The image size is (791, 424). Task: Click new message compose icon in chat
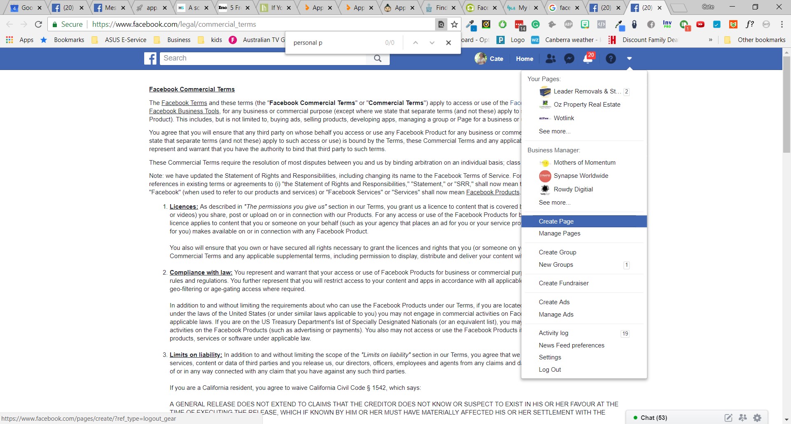click(x=728, y=418)
